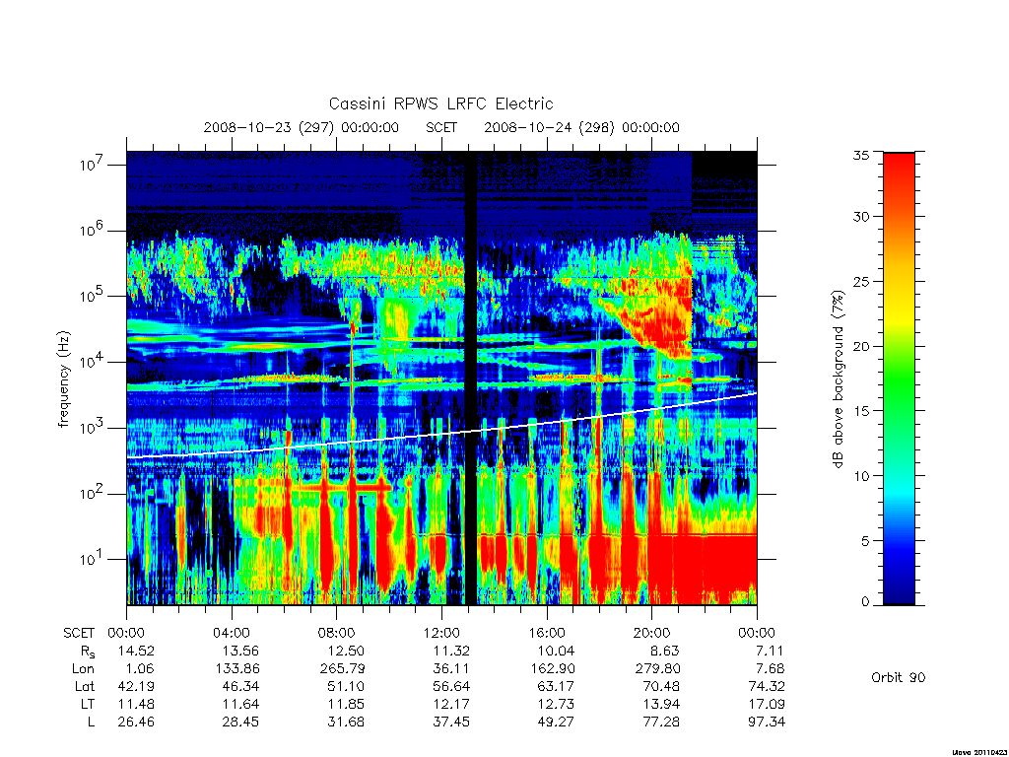Click the Lon value 133.86
This screenshot has height=757, width=1009.
[237, 668]
